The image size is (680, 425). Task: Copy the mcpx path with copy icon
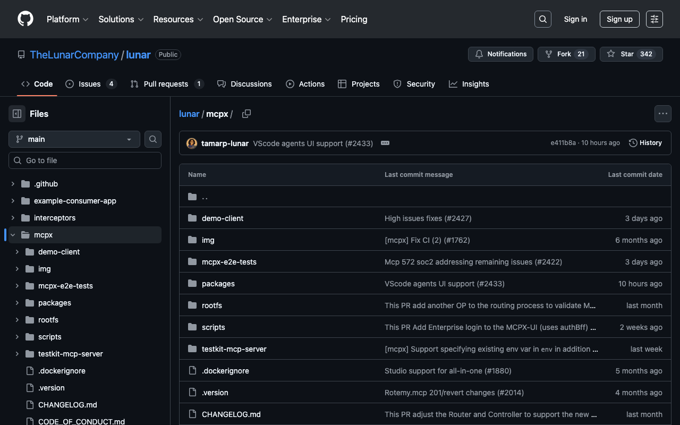point(246,114)
